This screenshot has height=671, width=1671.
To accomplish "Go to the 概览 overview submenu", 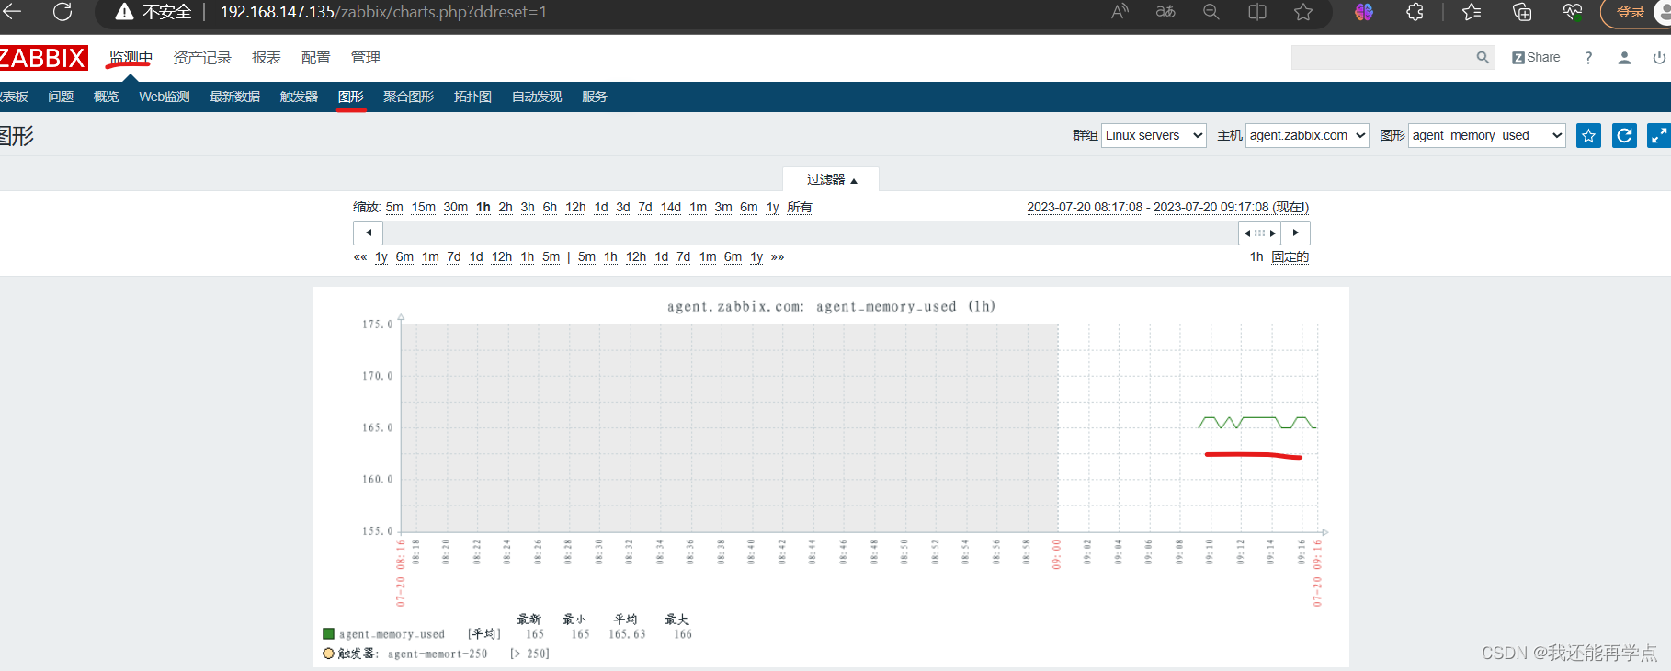I will pos(107,97).
